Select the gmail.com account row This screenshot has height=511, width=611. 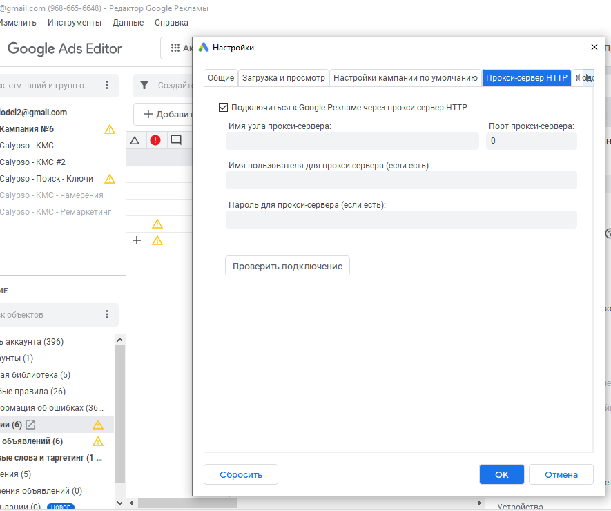click(x=34, y=113)
